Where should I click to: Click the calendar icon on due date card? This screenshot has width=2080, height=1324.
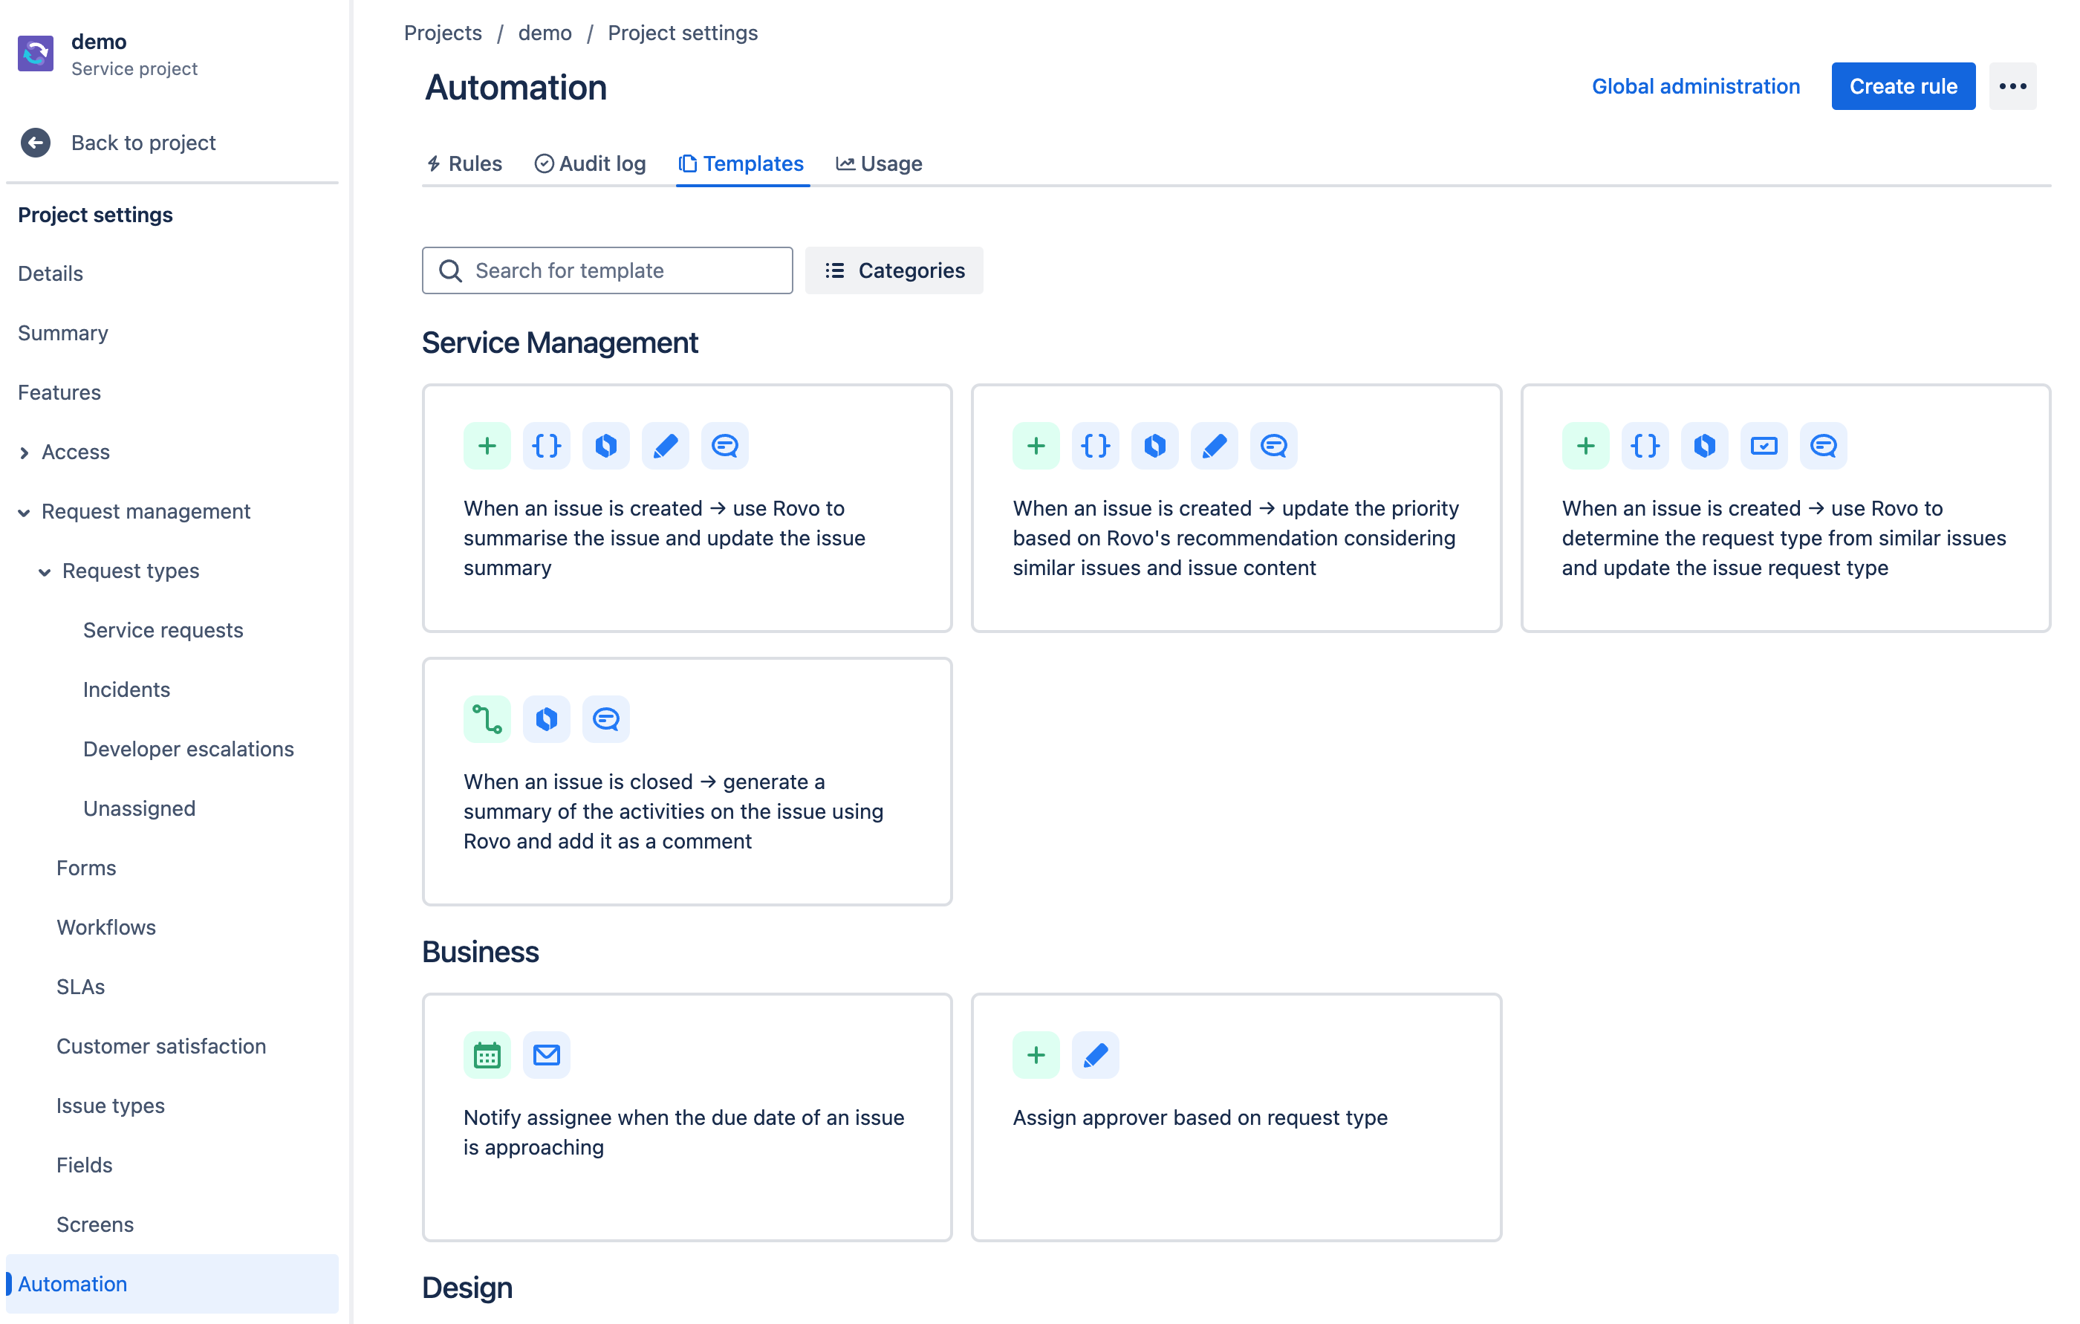487,1054
